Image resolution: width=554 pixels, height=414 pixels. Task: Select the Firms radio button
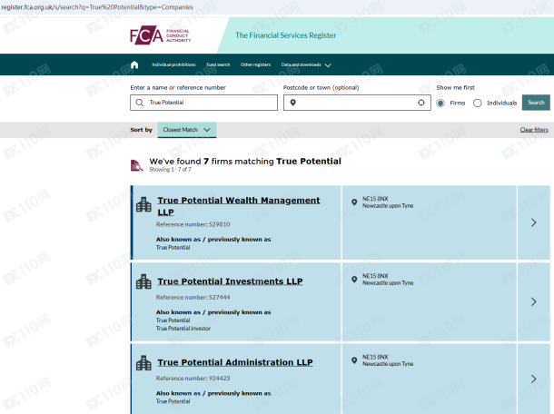click(440, 103)
